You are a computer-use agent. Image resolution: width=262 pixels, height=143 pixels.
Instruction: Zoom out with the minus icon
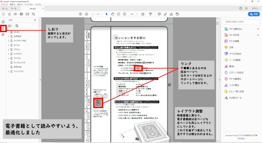118,14
